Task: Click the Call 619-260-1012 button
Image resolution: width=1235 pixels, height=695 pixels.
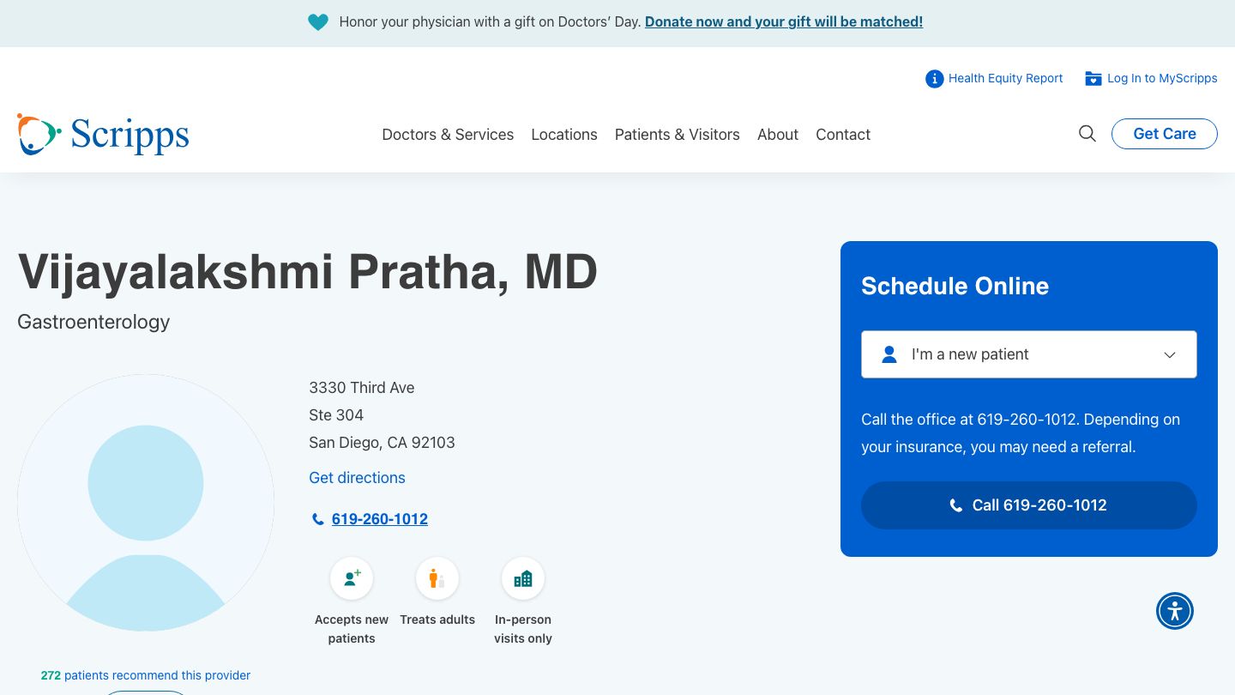Action: [x=1028, y=505]
